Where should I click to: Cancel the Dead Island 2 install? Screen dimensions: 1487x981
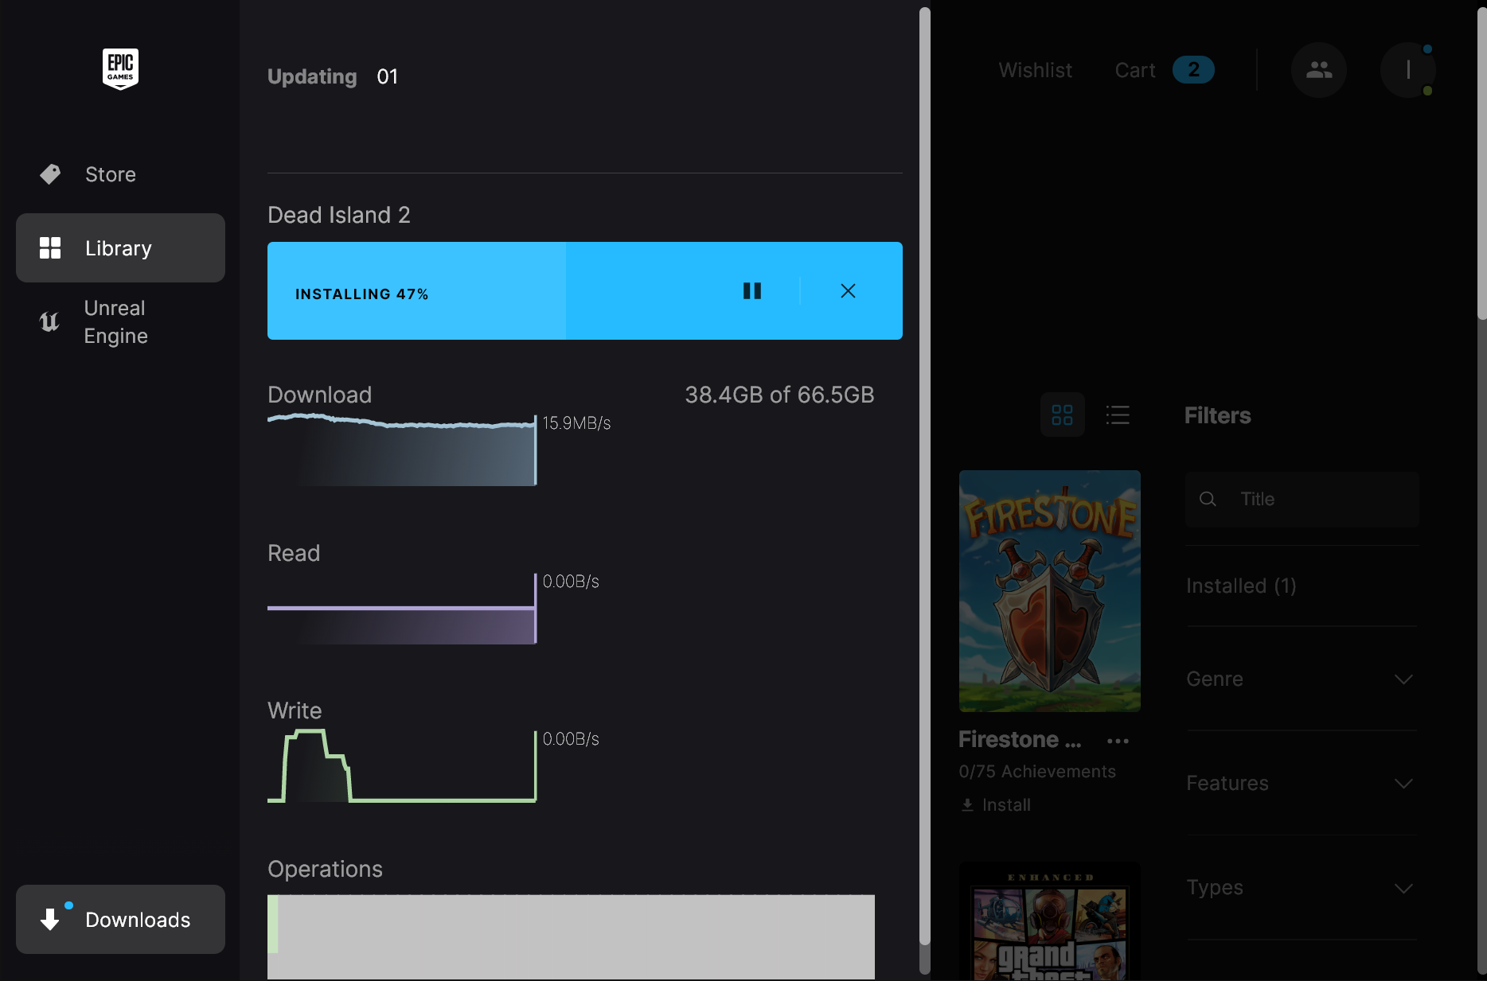tap(849, 291)
